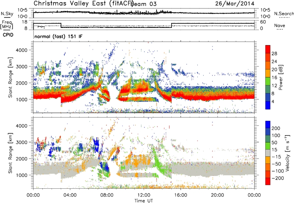This screenshot has width=294, height=203.
Task: Click the blue top of the velocity color bar
Action: point(268,125)
